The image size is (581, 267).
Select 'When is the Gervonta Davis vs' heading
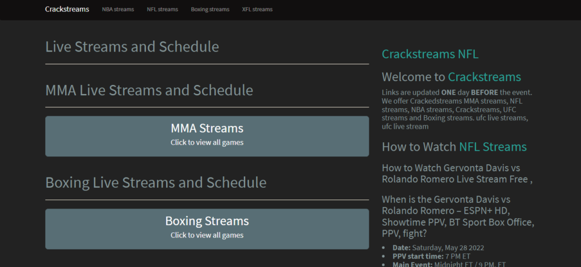click(458, 217)
